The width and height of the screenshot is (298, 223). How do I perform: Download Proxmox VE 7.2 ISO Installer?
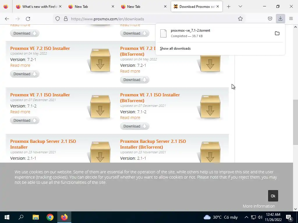(x=25, y=74)
